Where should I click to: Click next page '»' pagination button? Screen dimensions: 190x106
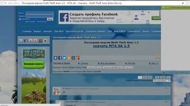pyautogui.click(x=168, y=77)
